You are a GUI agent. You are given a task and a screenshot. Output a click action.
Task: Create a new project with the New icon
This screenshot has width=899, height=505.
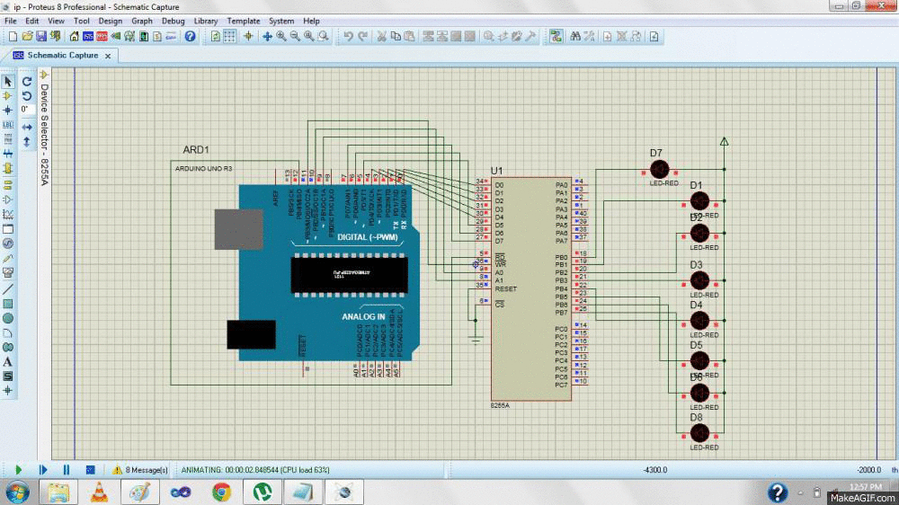[13, 37]
